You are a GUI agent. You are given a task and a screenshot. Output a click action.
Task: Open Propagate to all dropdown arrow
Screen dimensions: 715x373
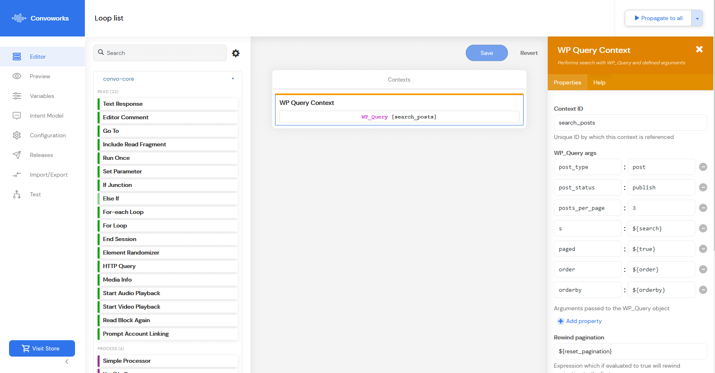tap(697, 18)
